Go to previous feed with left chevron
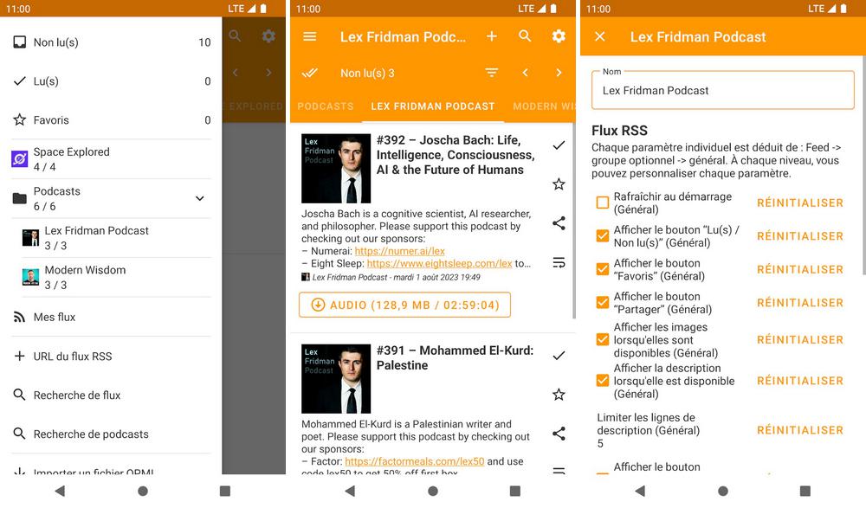Viewport: 866px width, 508px height. [x=525, y=73]
